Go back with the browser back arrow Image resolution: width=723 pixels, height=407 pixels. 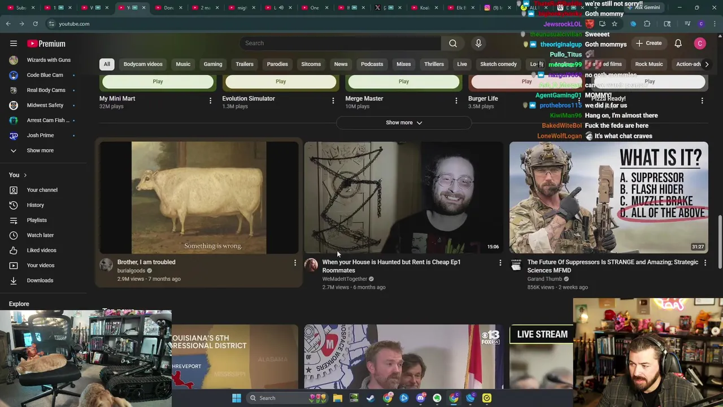[x=8, y=24]
